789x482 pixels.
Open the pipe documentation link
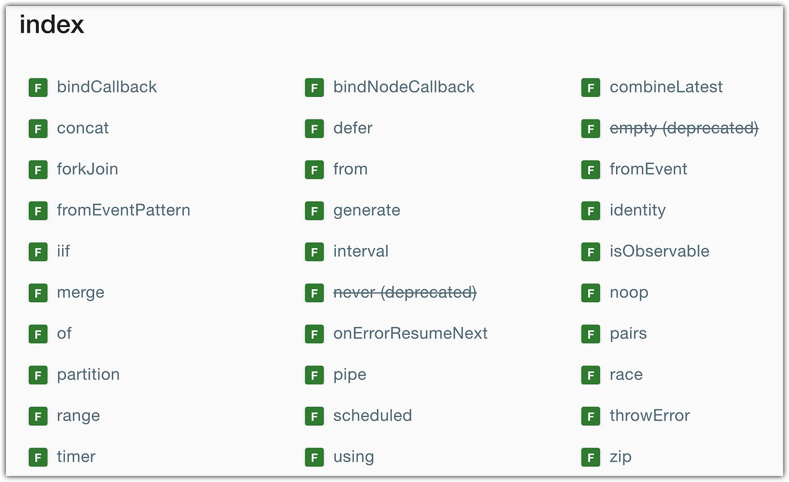[x=349, y=374]
